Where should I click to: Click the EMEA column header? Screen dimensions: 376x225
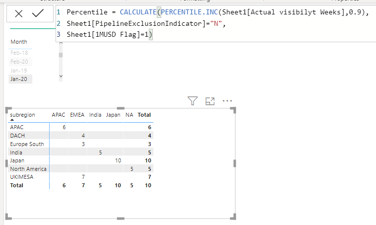click(x=77, y=115)
